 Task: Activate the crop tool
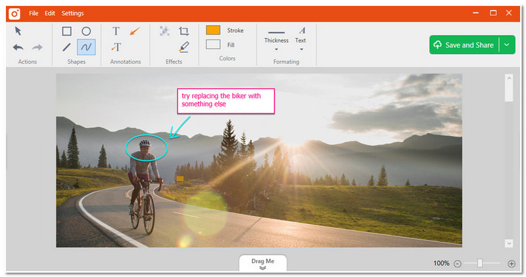coord(184,31)
